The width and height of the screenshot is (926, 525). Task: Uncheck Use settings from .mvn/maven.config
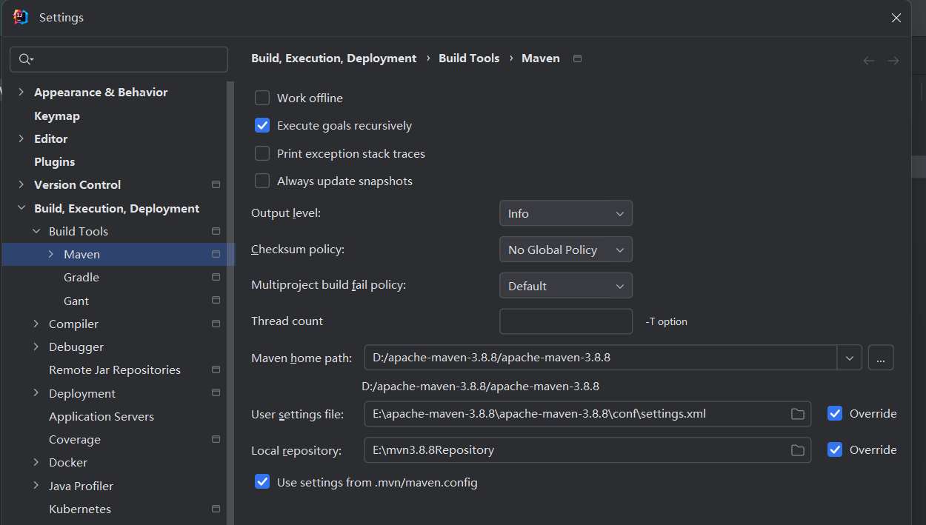click(262, 483)
